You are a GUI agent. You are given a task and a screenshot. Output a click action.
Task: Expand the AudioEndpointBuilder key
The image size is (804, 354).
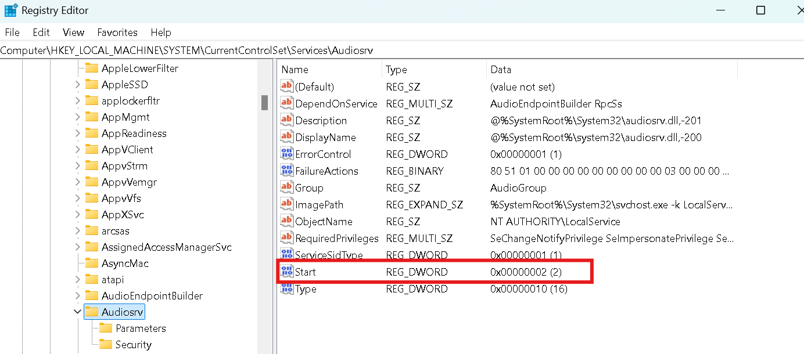[x=77, y=295]
